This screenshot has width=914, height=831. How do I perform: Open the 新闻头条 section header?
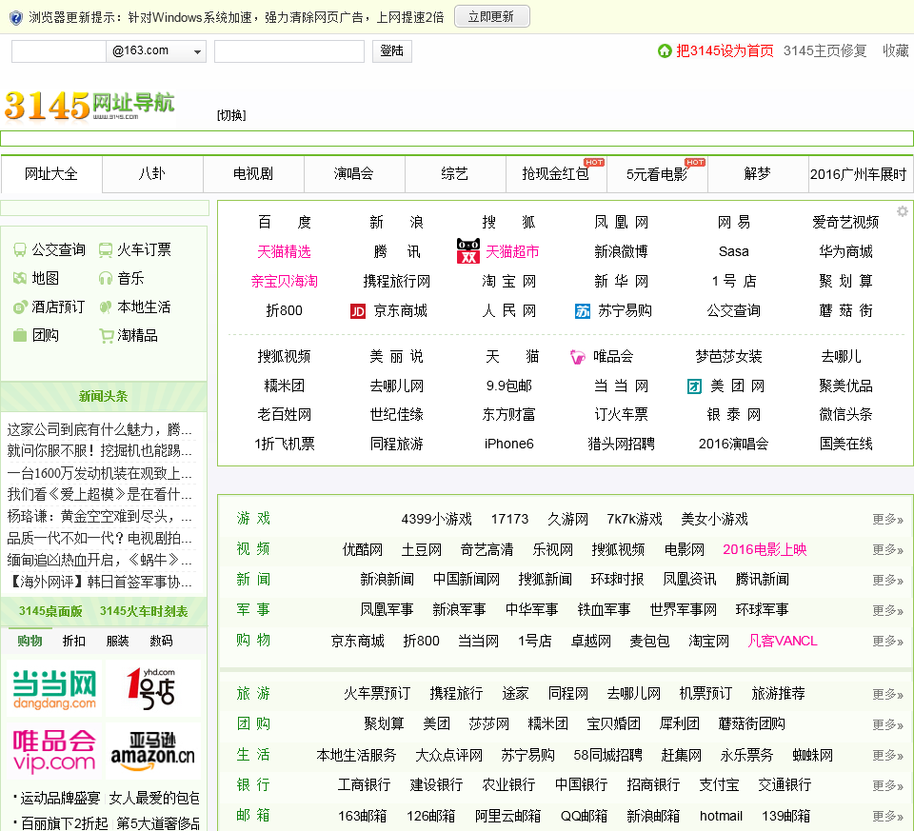coord(104,397)
